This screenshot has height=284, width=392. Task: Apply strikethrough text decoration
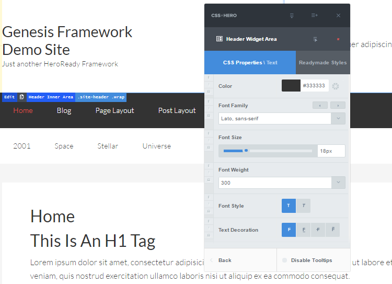(318, 230)
